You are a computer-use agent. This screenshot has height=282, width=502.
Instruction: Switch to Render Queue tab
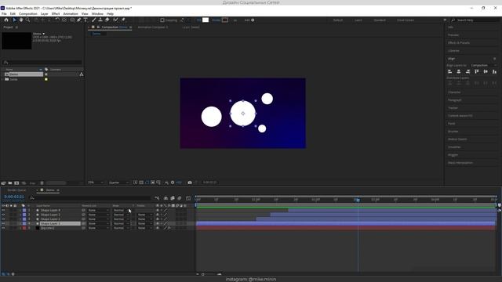[16, 190]
